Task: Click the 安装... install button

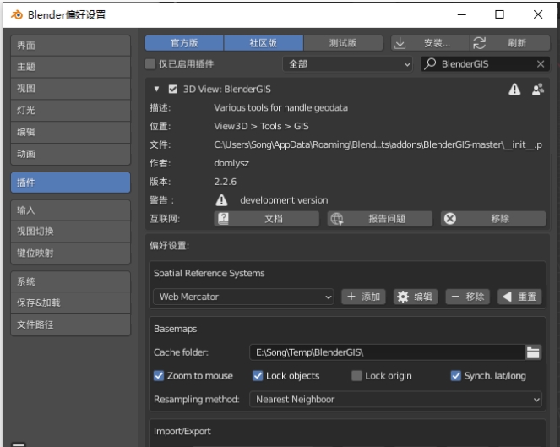Action: [x=431, y=43]
